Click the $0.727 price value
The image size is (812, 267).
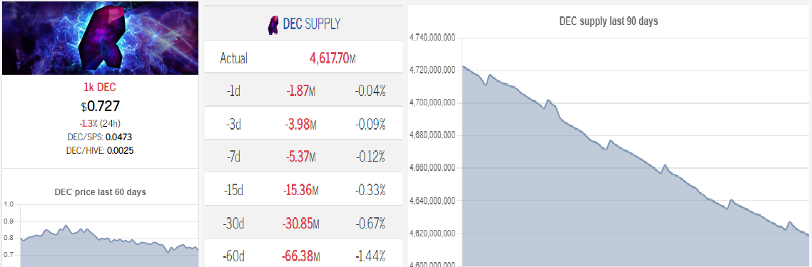click(x=100, y=106)
